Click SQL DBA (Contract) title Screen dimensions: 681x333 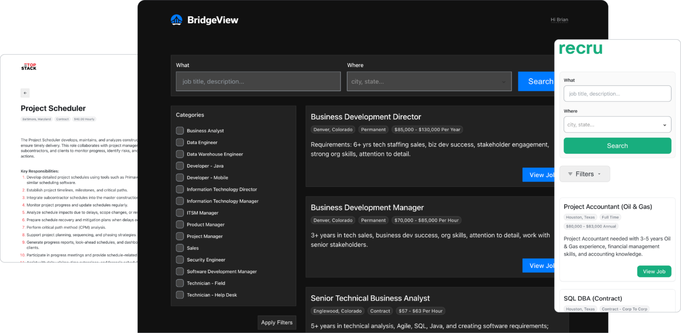(x=593, y=299)
